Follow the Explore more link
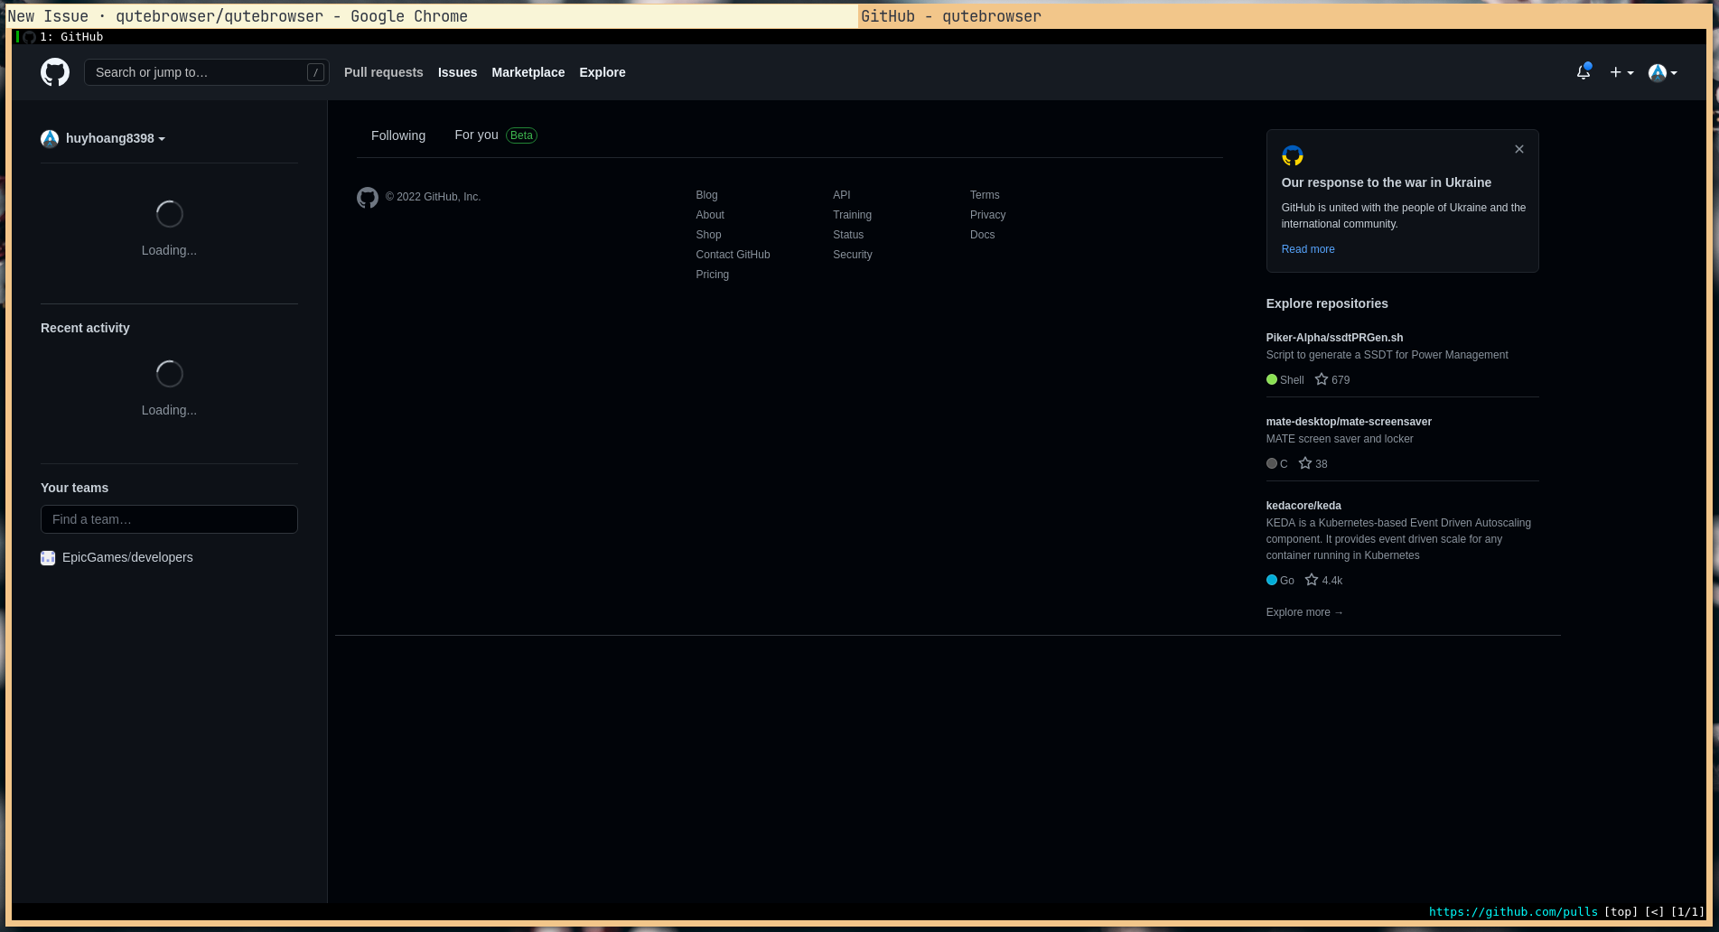Viewport: 1719px width, 932px height. click(1303, 612)
